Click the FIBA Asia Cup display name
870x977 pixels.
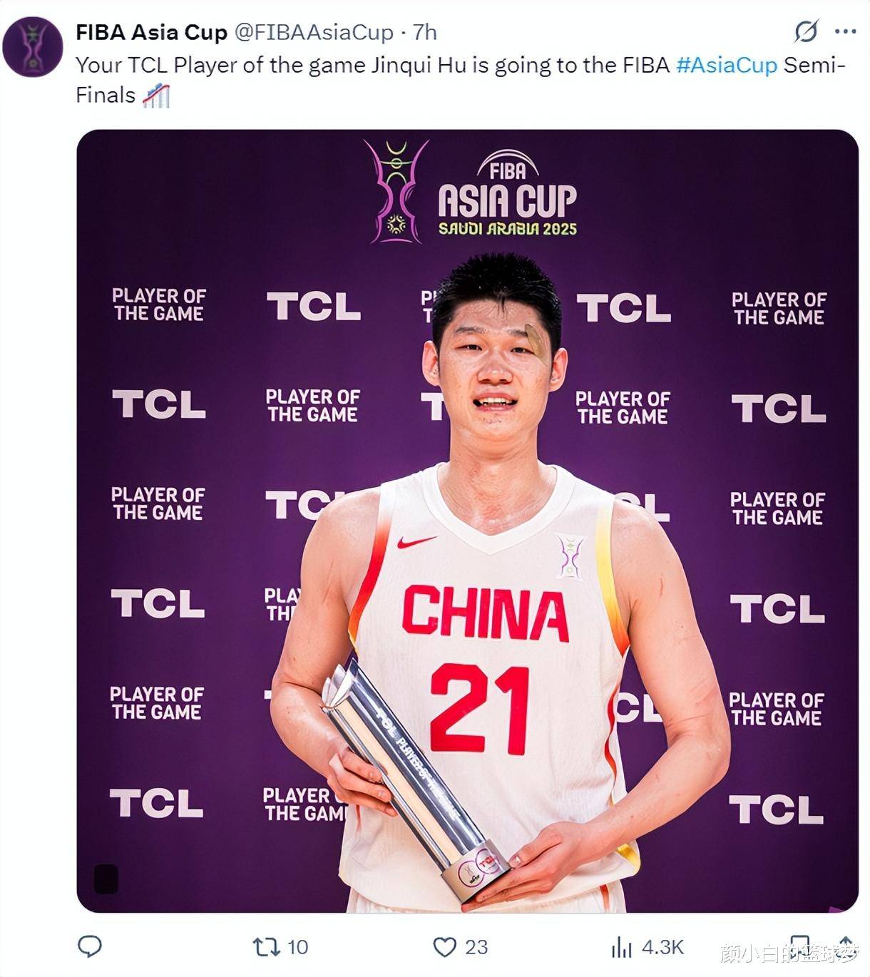point(152,32)
